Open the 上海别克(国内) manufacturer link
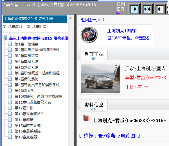The image size is (169, 146). (x=122, y=31)
